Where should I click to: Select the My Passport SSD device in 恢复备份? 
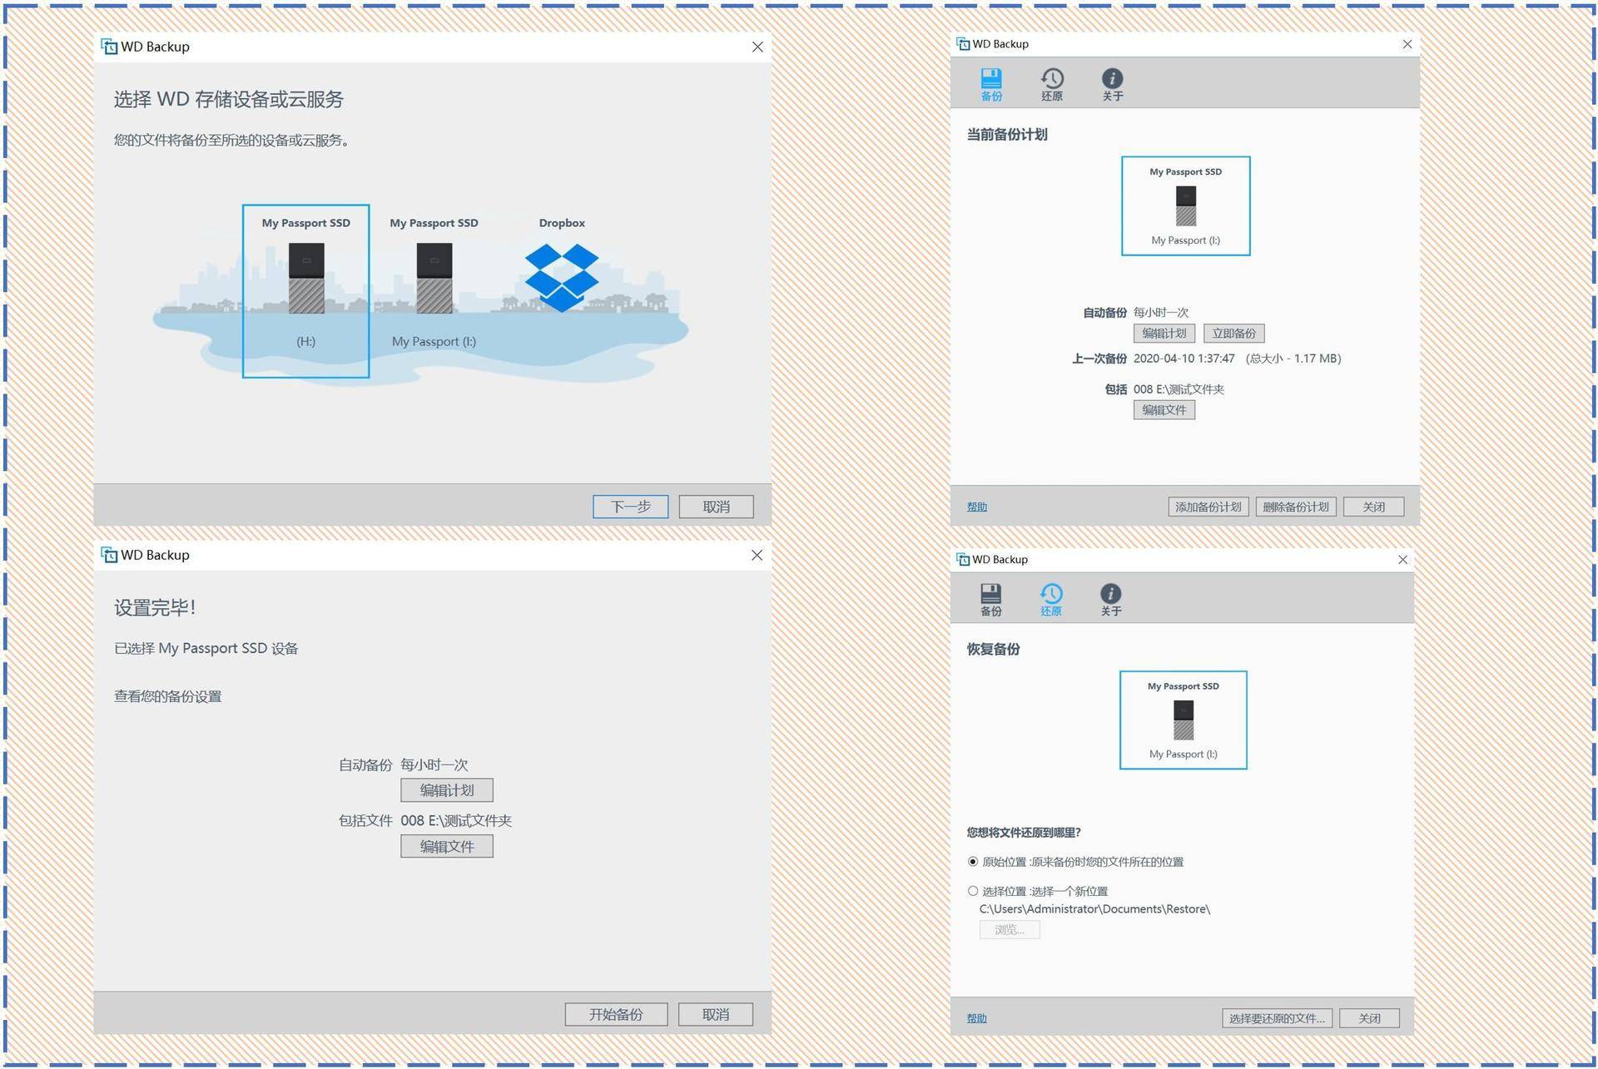1183,720
